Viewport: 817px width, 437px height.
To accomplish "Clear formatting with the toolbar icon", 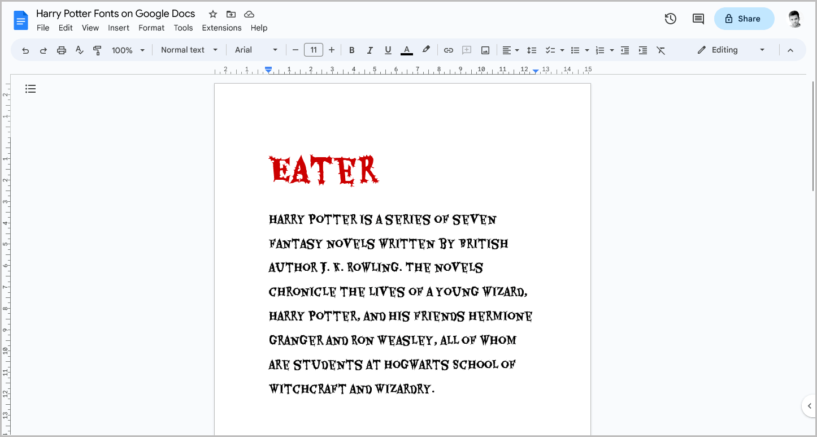I will click(661, 50).
